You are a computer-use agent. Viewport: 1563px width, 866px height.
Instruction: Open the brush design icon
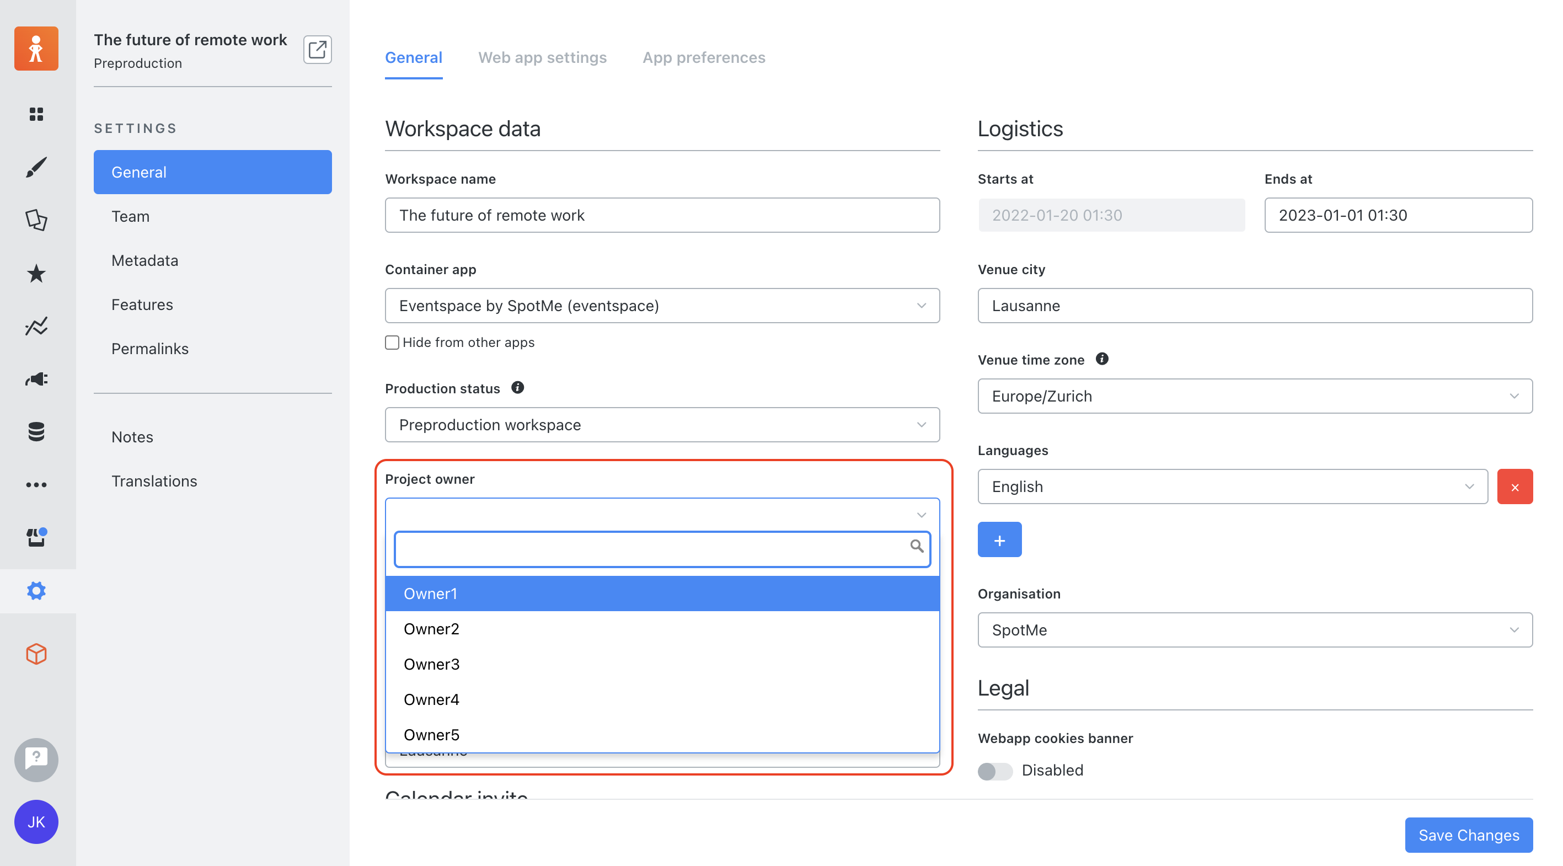click(36, 168)
